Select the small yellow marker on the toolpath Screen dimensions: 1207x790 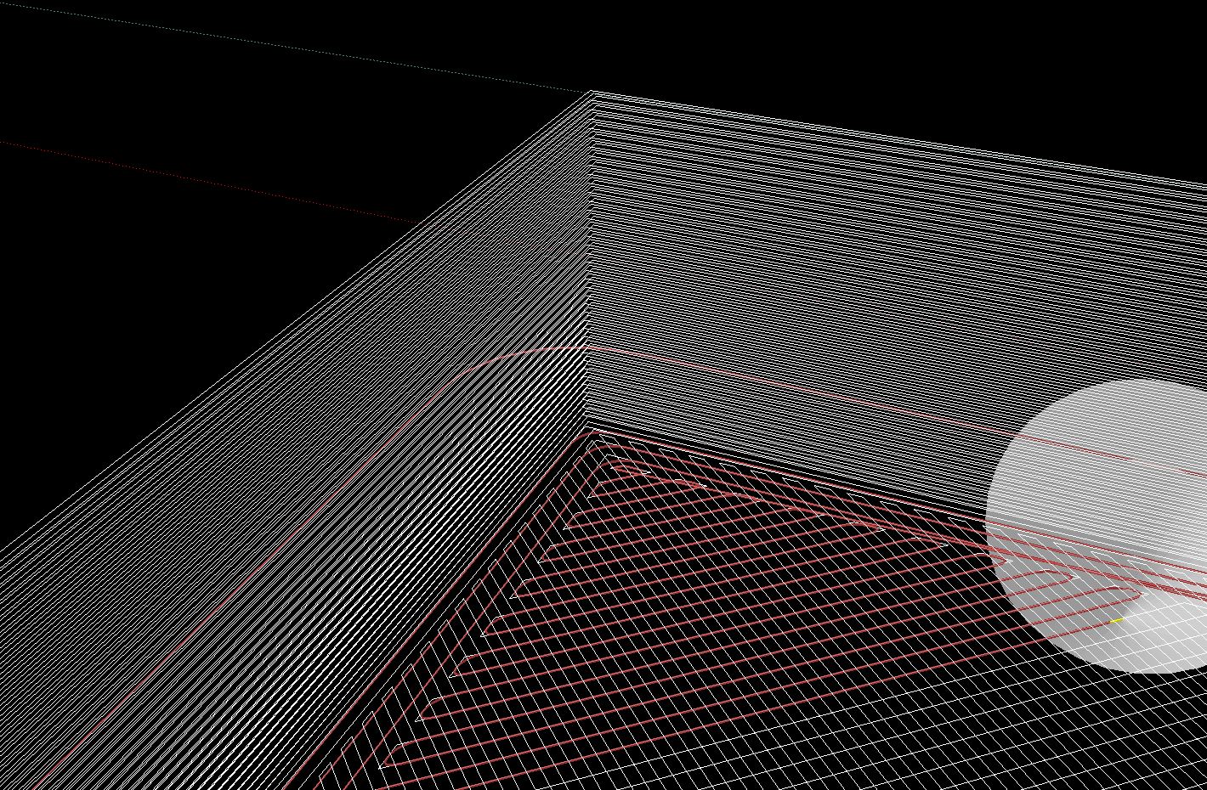[x=1116, y=621]
